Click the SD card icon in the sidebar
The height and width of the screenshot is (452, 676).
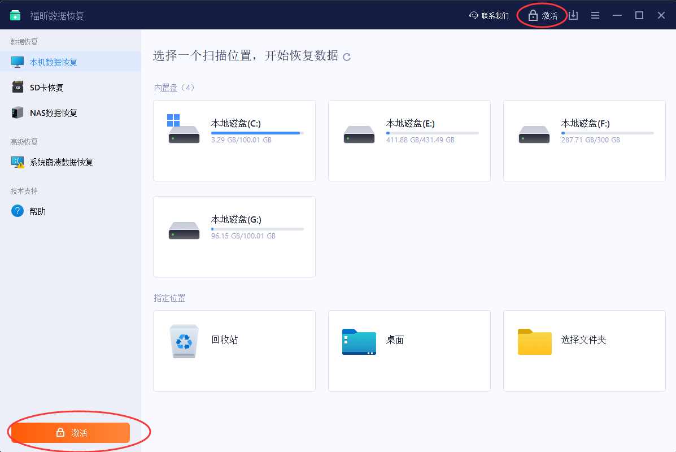(18, 87)
